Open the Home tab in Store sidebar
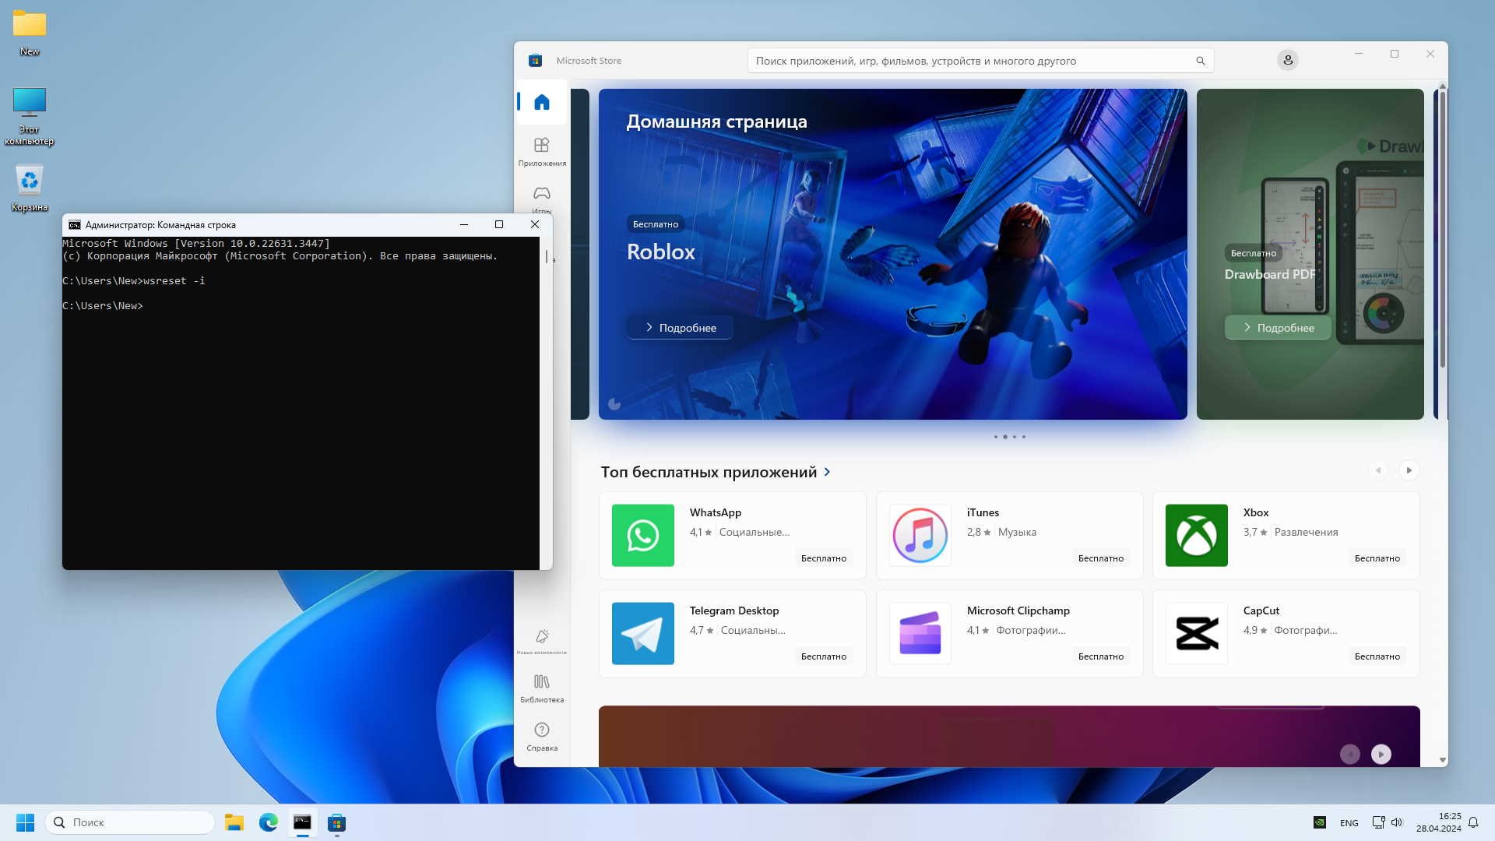Viewport: 1495px width, 841px height. point(542,102)
